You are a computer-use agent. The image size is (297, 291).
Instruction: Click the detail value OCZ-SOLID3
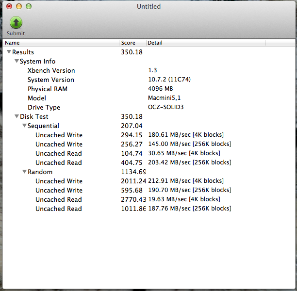point(166,107)
